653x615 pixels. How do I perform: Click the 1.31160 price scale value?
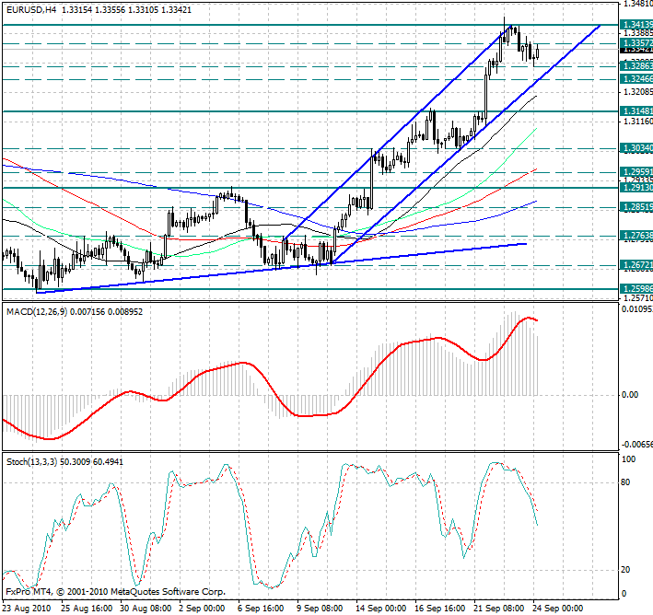(637, 122)
